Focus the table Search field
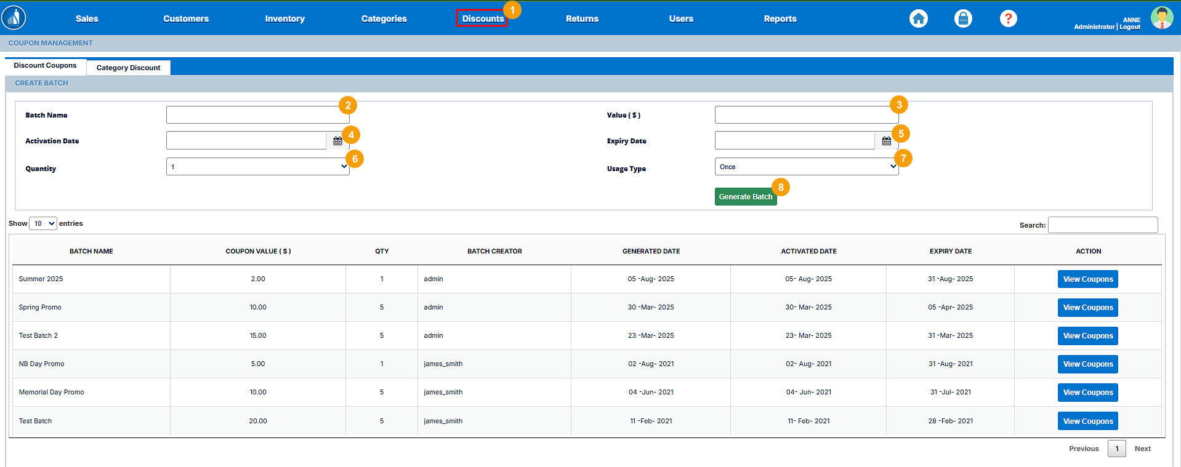This screenshot has width=1181, height=467. tap(1102, 225)
